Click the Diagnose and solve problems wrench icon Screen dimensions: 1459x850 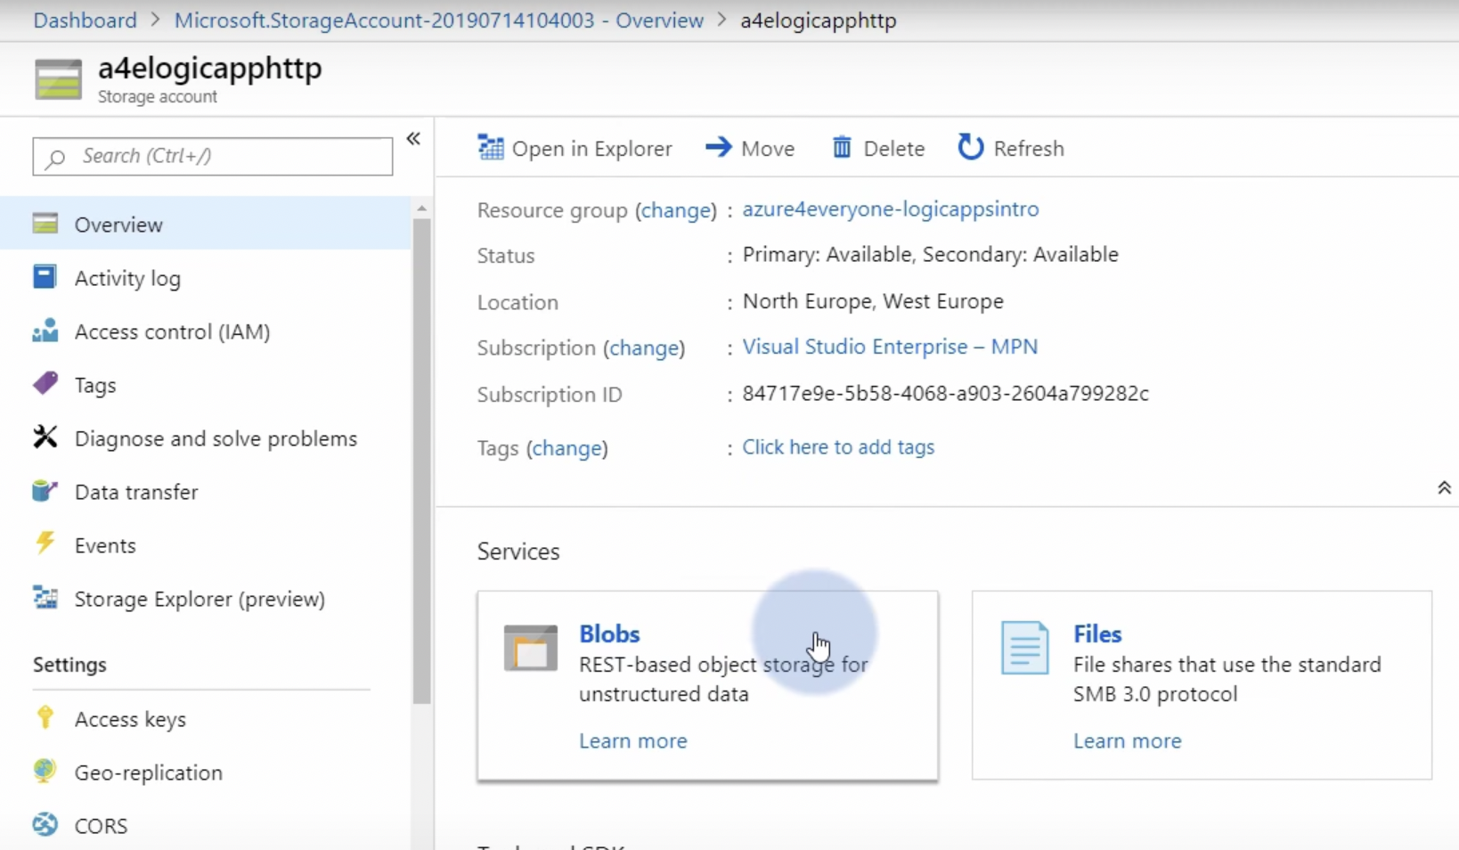45,437
